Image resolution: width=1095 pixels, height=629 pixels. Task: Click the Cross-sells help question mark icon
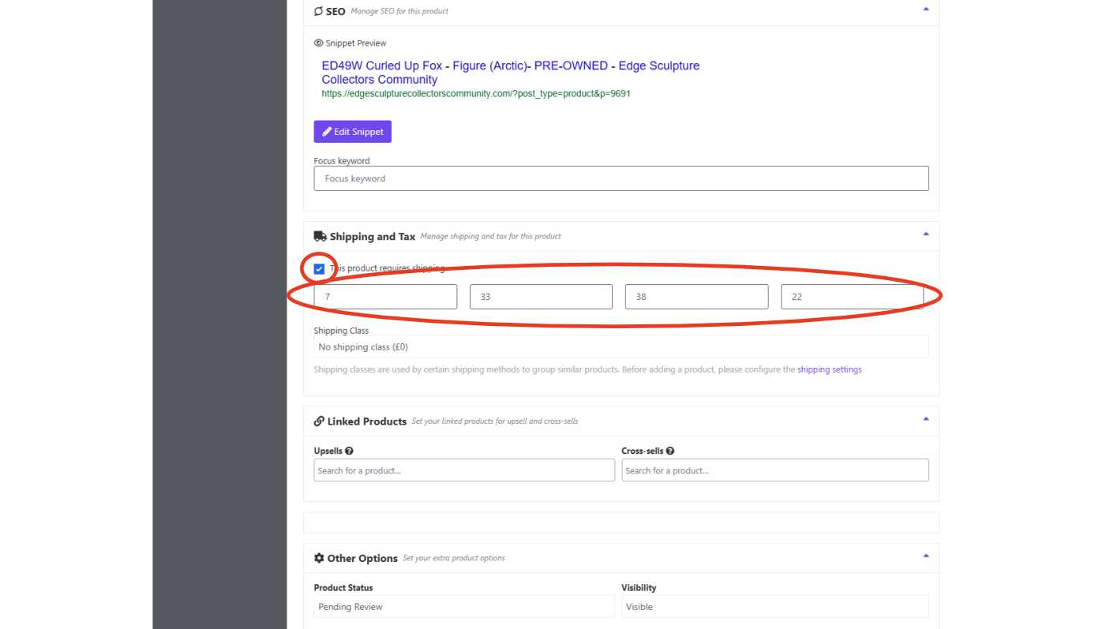pos(669,451)
